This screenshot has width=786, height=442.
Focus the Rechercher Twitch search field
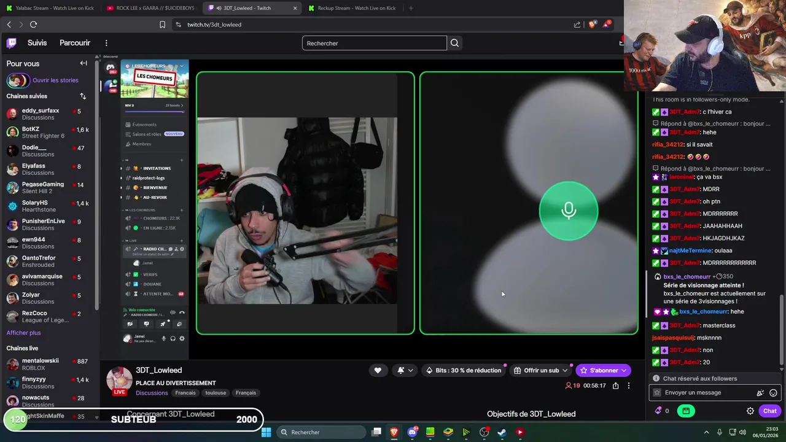374,43
